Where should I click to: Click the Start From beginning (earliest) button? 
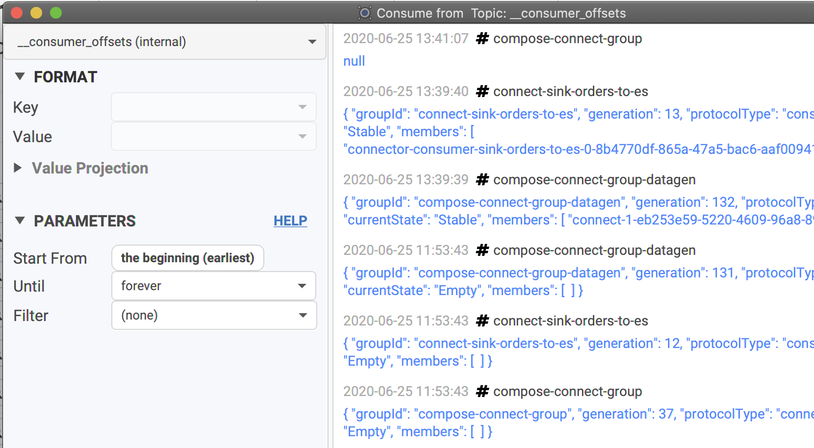(x=188, y=258)
